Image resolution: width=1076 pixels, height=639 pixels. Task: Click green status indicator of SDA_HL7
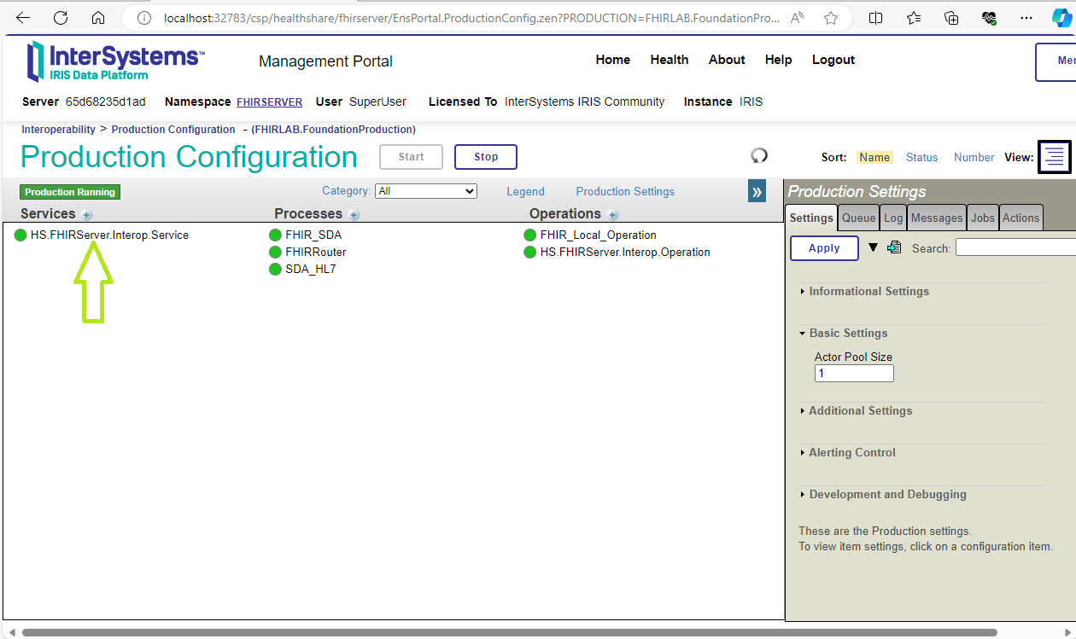click(275, 270)
